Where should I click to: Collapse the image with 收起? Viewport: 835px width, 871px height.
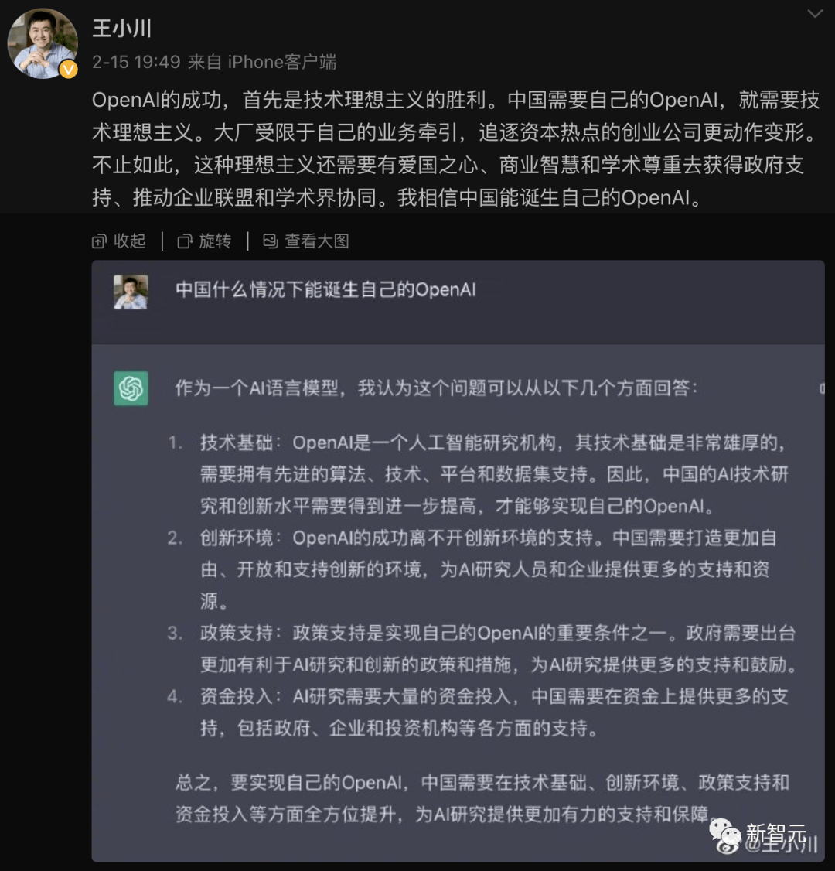click(119, 241)
